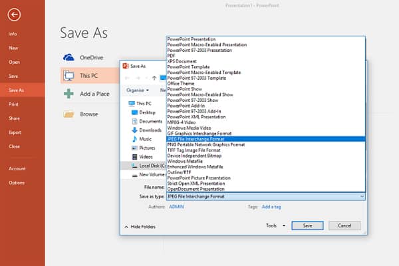
Task: Select the OneDrive cloud icon
Action: [x=68, y=58]
